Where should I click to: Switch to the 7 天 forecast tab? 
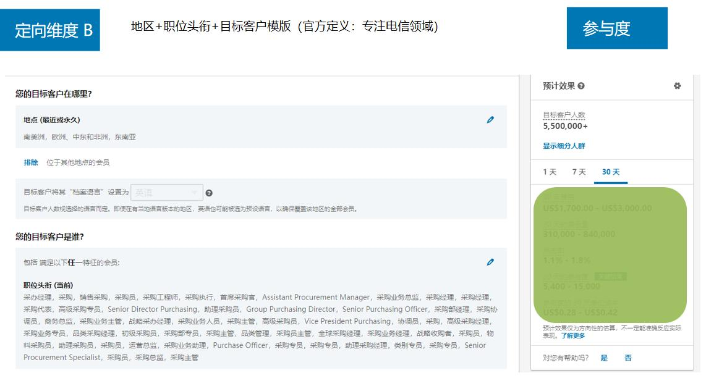[579, 172]
